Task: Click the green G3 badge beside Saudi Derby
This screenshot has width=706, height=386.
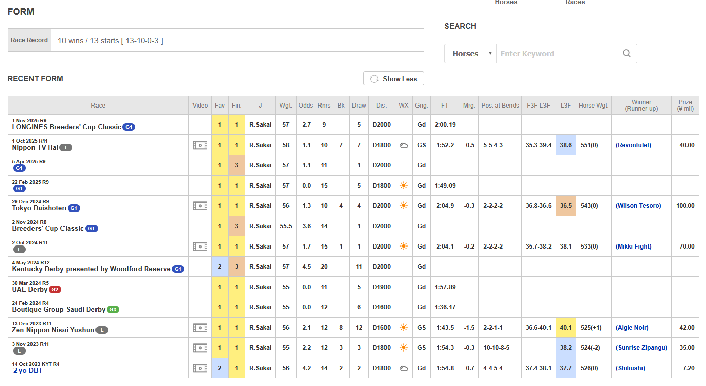Action: [x=113, y=310]
